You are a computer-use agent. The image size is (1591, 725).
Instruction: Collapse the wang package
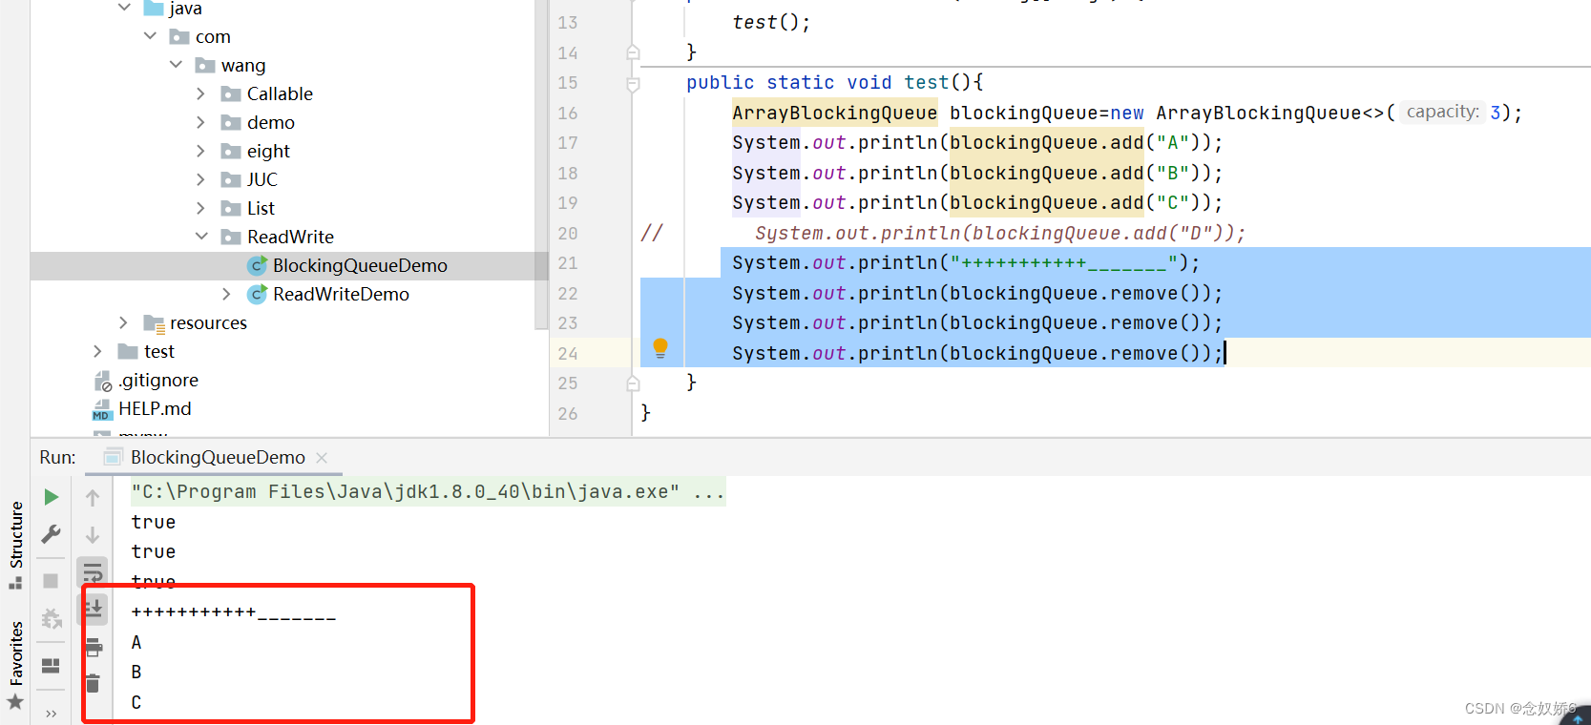(176, 65)
